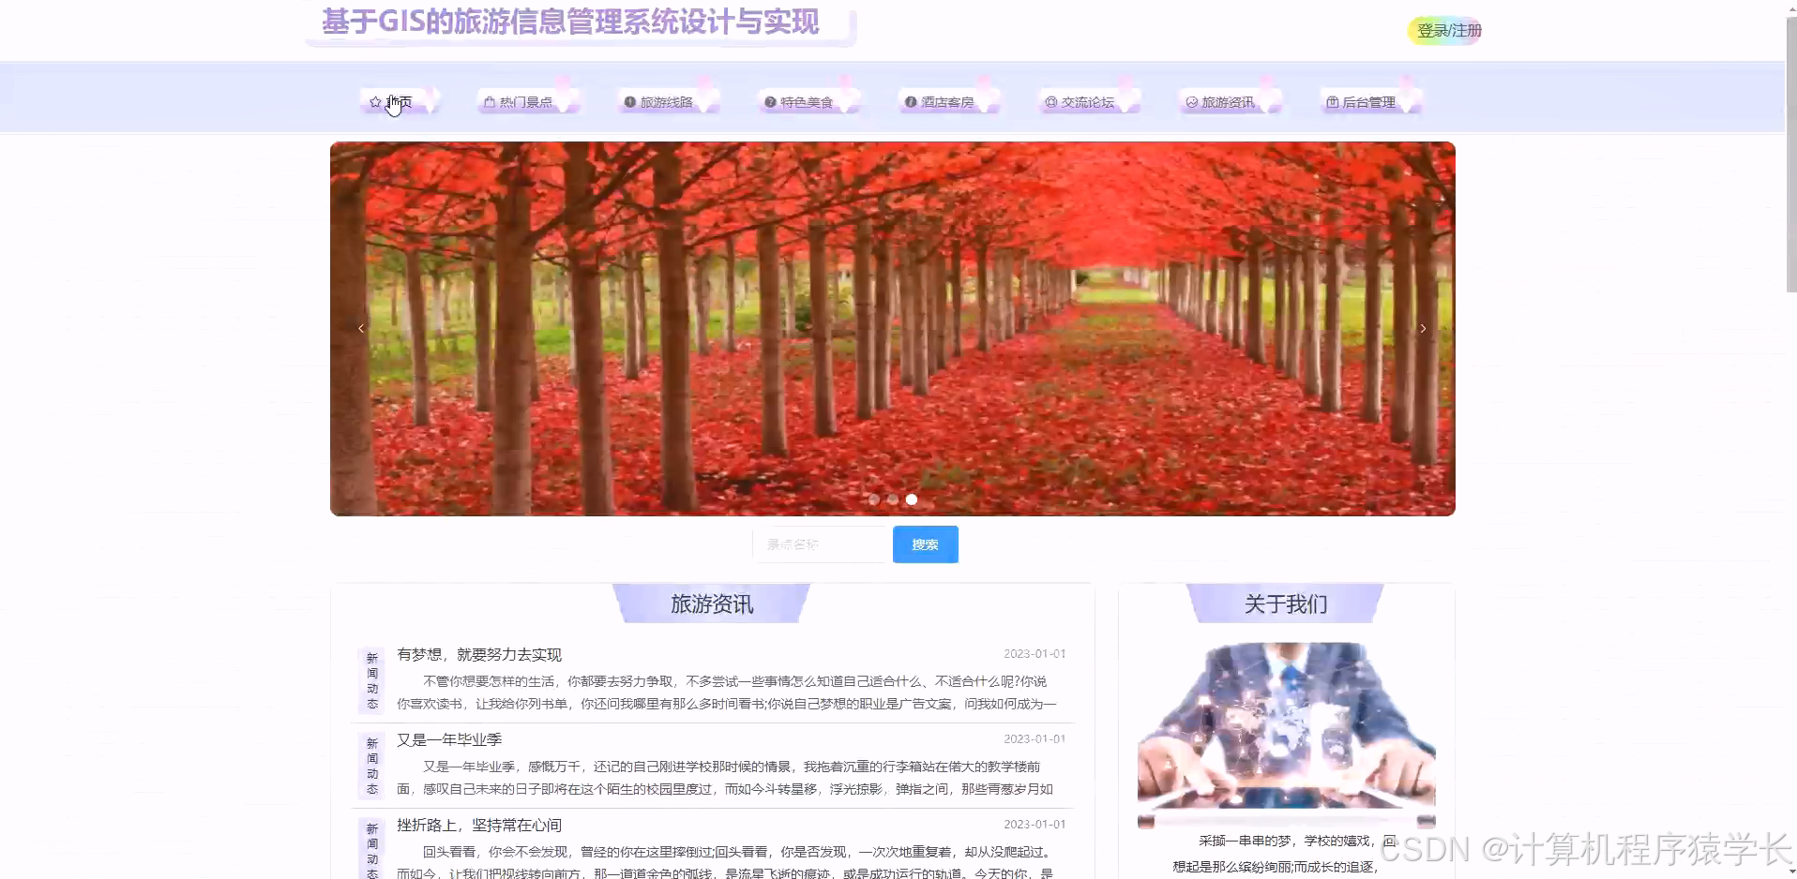The height and width of the screenshot is (879, 1797).
Task: Select the 热门景点 lock icon
Action: point(489,102)
